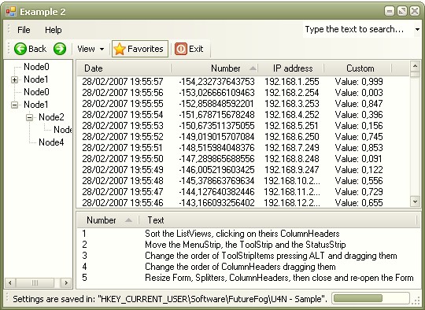
Task: Click the status bar resize grip
Action: click(x=416, y=301)
